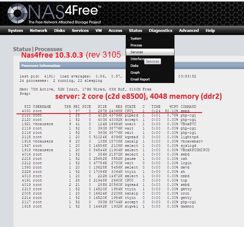
Task: Select Graph in Status dropdown
Action: pyautogui.click(x=150, y=72)
